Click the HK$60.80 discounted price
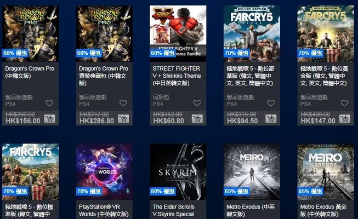This screenshot has width=358, height=219. point(168,121)
